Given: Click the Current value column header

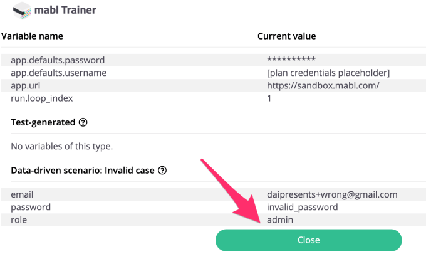Looking at the screenshot, I should (287, 36).
